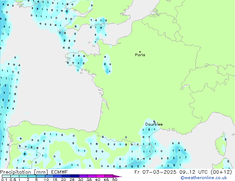This screenshot has width=235, height=181.
Task: Click the Dourbies location marker
Action: (154, 122)
